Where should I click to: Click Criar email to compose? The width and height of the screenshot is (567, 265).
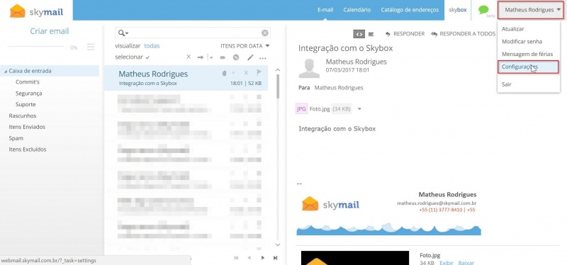[x=50, y=31]
